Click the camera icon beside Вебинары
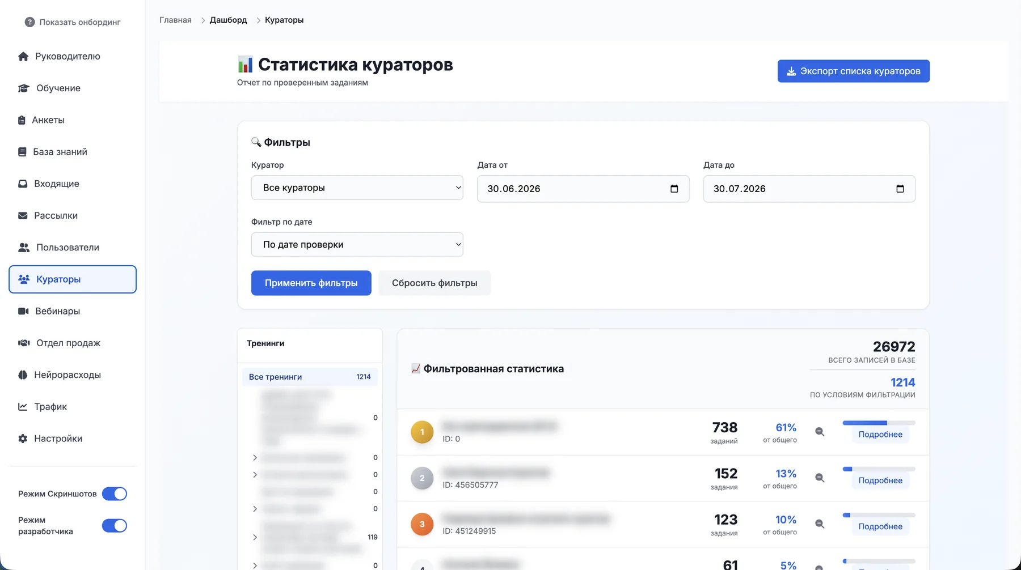Viewport: 1021px width, 570px height. 23,311
